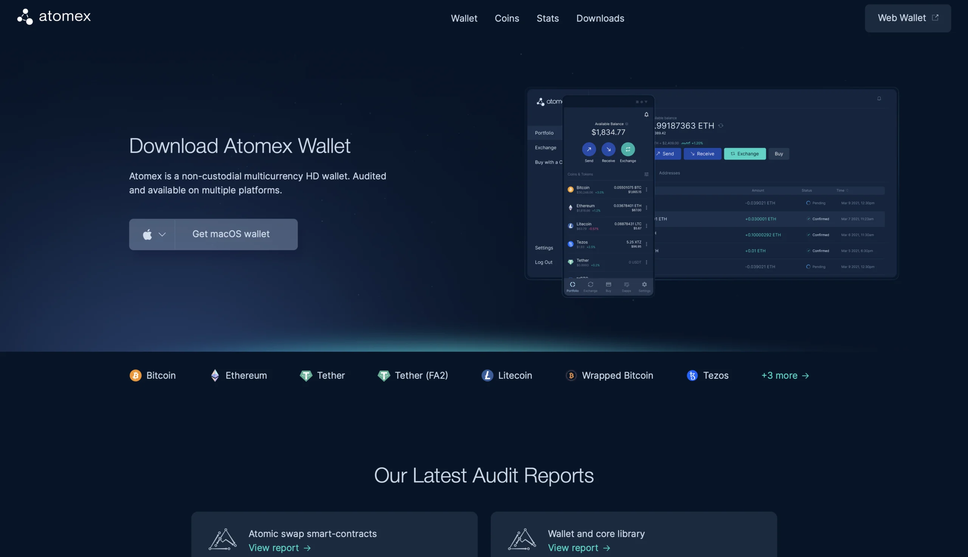Click the Wrapped Bitcoin coin icon
Screen dimensions: 968x557
[571, 375]
